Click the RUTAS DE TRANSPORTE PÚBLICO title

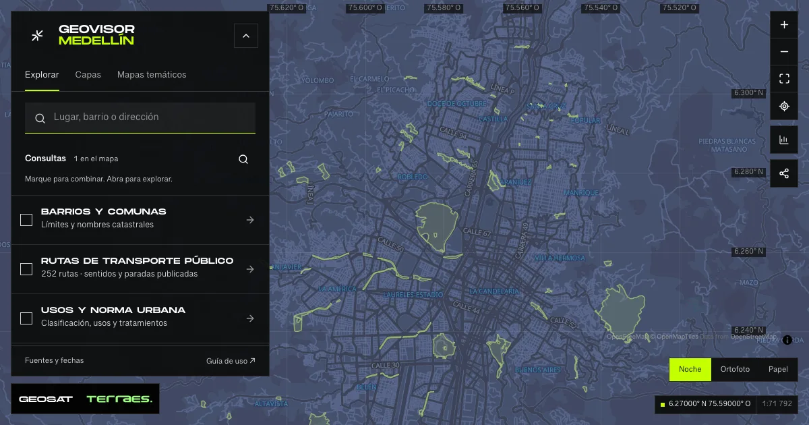[138, 261]
